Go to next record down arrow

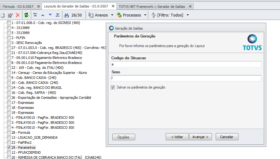tap(50, 15)
